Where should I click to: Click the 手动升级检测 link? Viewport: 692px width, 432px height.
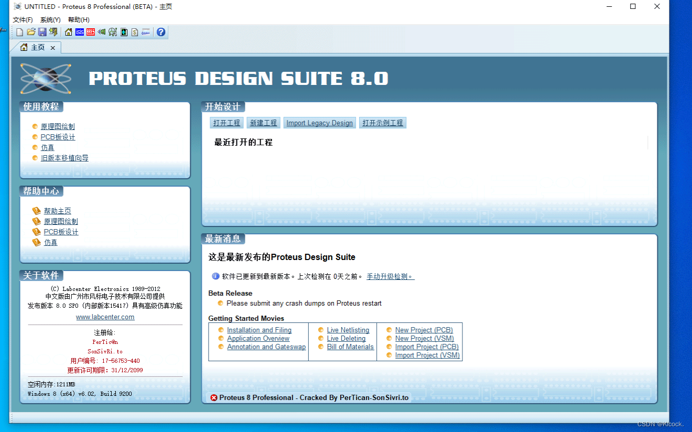(390, 276)
